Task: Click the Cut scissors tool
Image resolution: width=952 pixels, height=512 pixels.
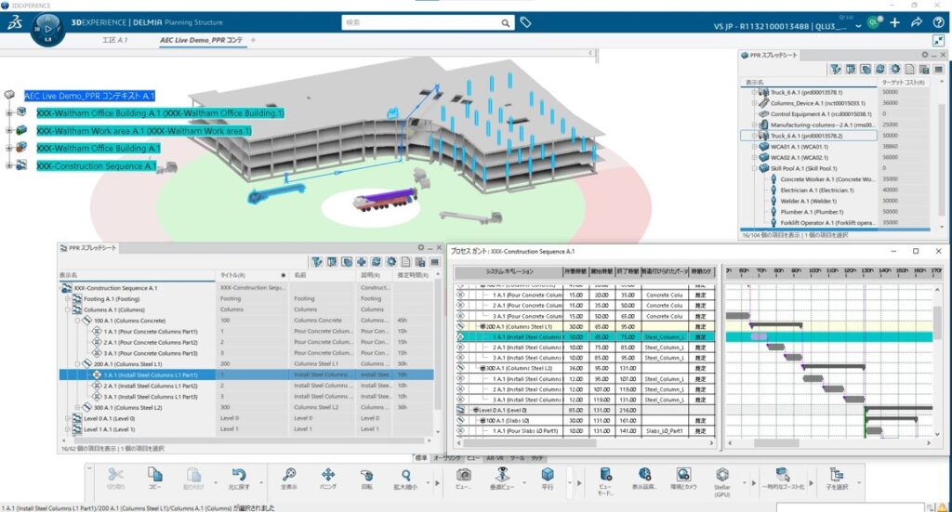Action: point(115,478)
